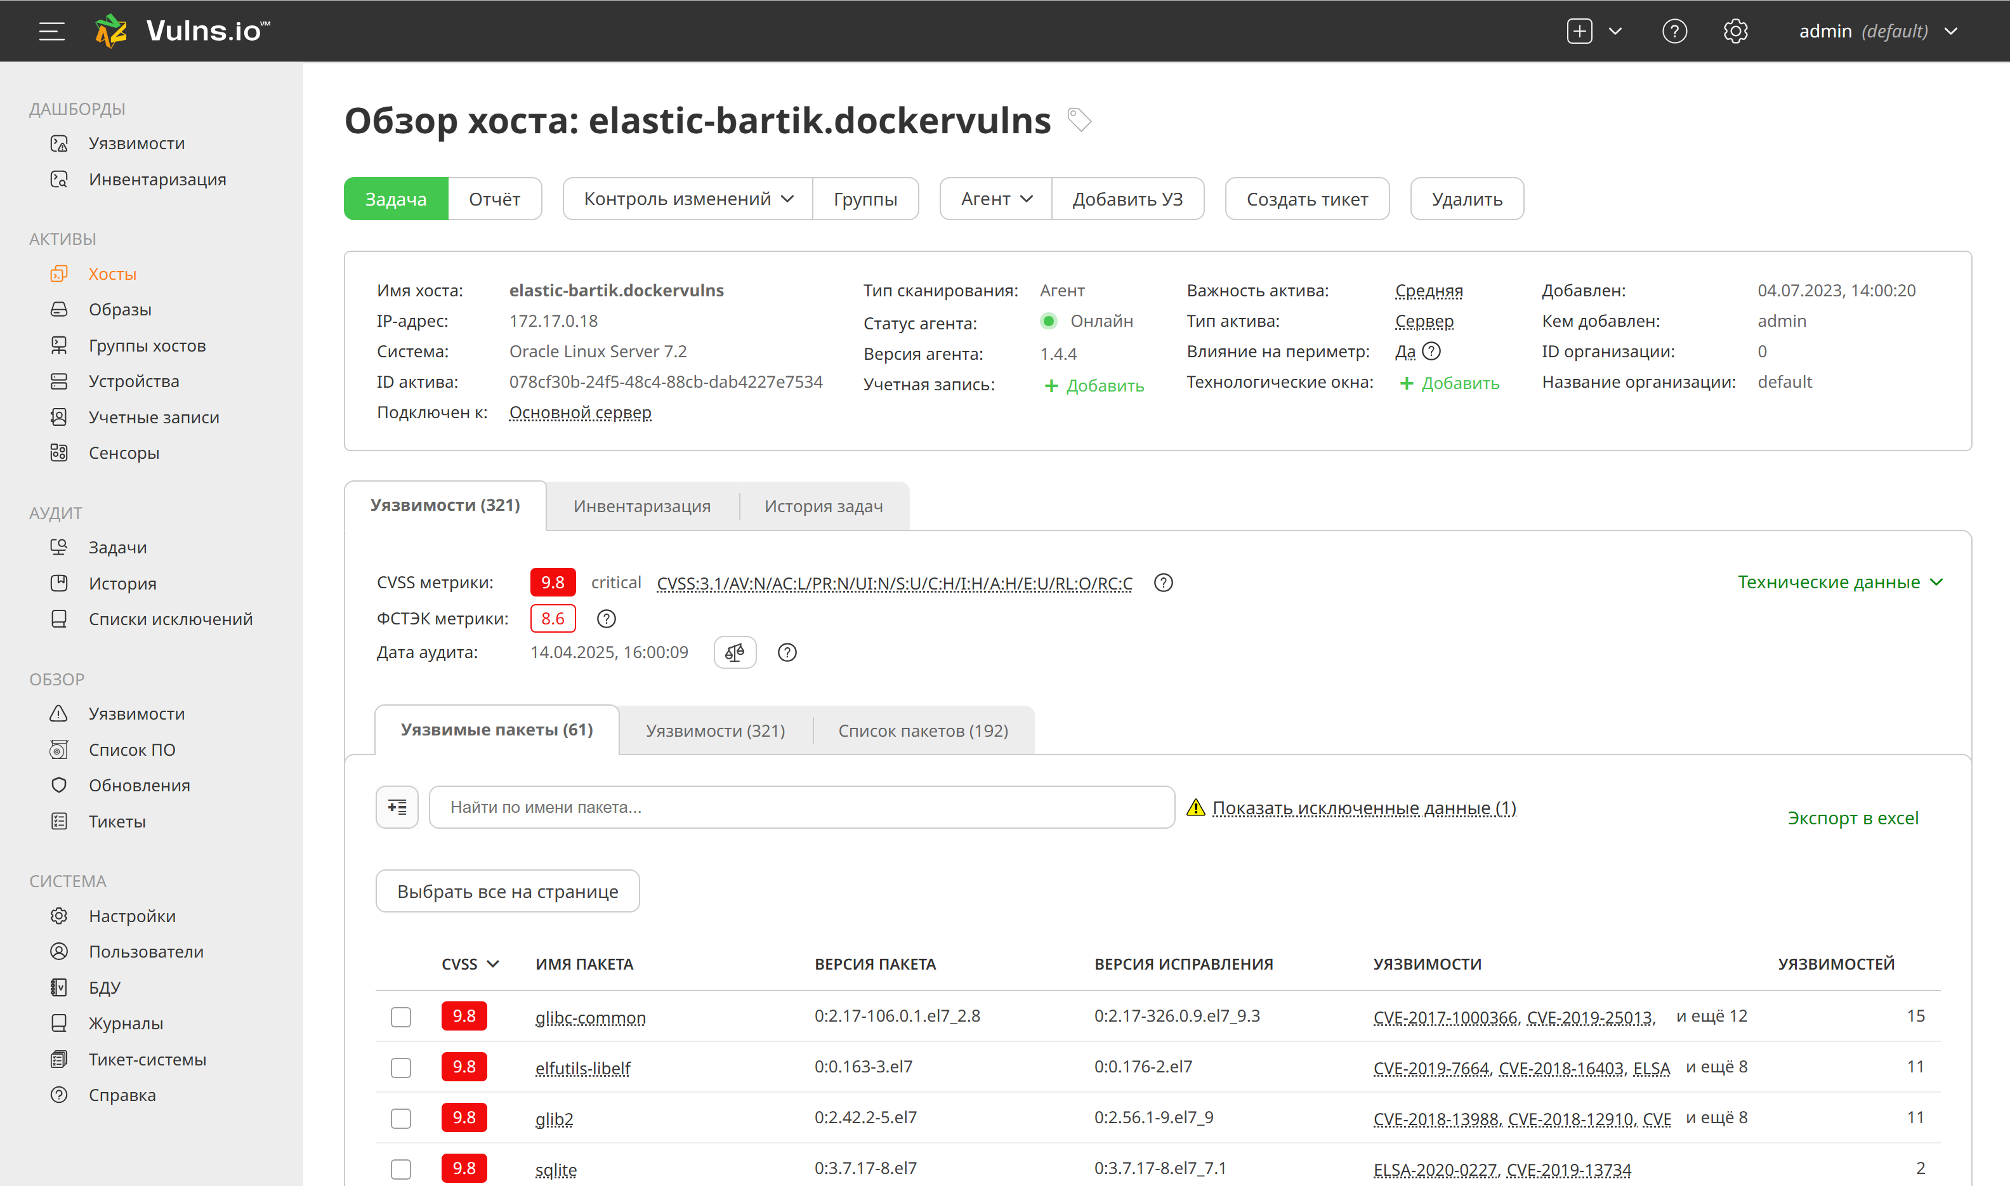Switch to Инвентаризация tab
This screenshot has height=1186, width=2010.
click(x=641, y=506)
